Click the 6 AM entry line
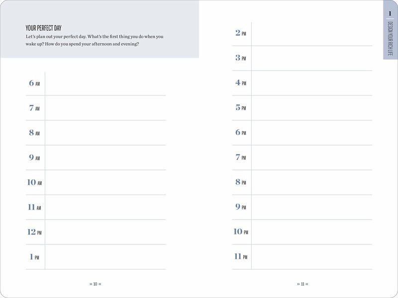The height and width of the screenshot is (298, 398). coord(105,83)
